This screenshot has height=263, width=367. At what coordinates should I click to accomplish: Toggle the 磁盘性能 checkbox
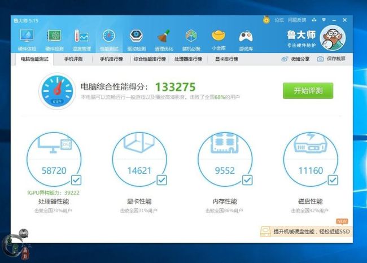(x=333, y=180)
